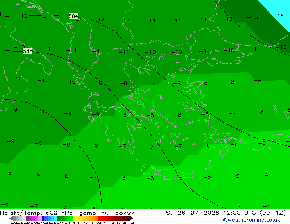The width and height of the screenshot is (290, 224).
Task: Click the (00+12) forecast offset
Action: 273,213
